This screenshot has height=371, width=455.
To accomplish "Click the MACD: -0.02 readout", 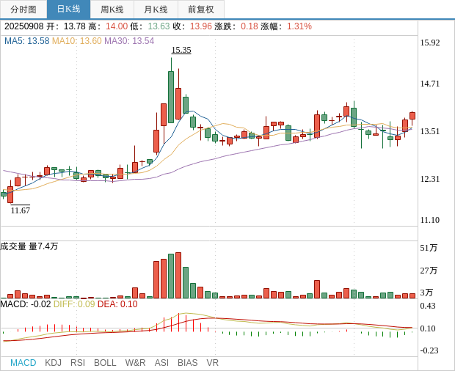I will click(x=26, y=304).
